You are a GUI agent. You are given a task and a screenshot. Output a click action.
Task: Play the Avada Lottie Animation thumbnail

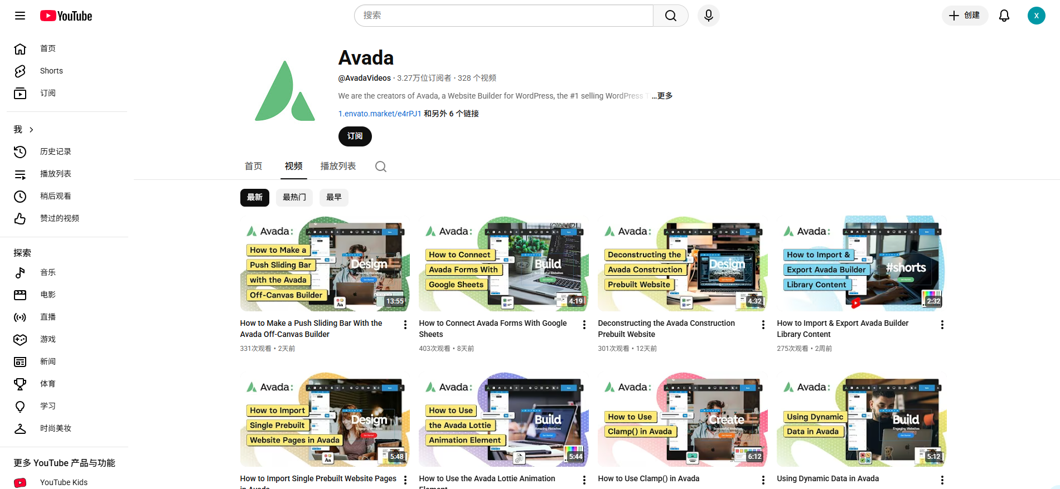pos(504,419)
